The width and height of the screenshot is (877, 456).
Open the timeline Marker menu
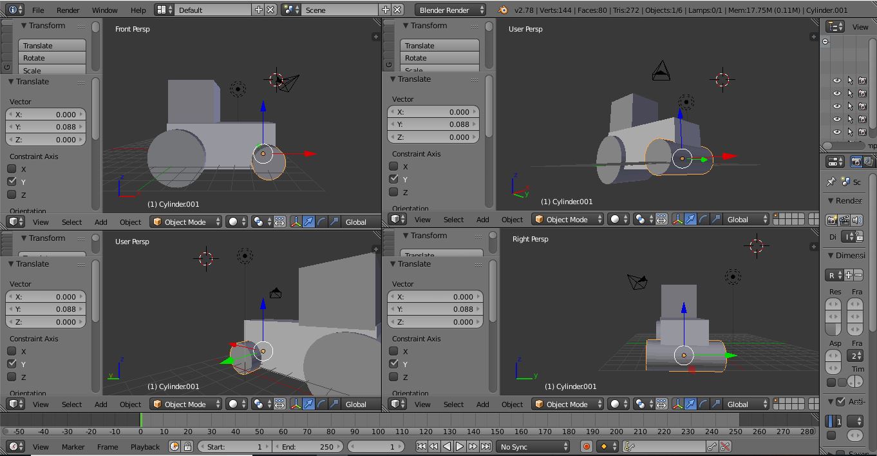pyautogui.click(x=73, y=446)
